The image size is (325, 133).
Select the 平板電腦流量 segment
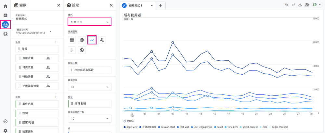tap(37, 86)
